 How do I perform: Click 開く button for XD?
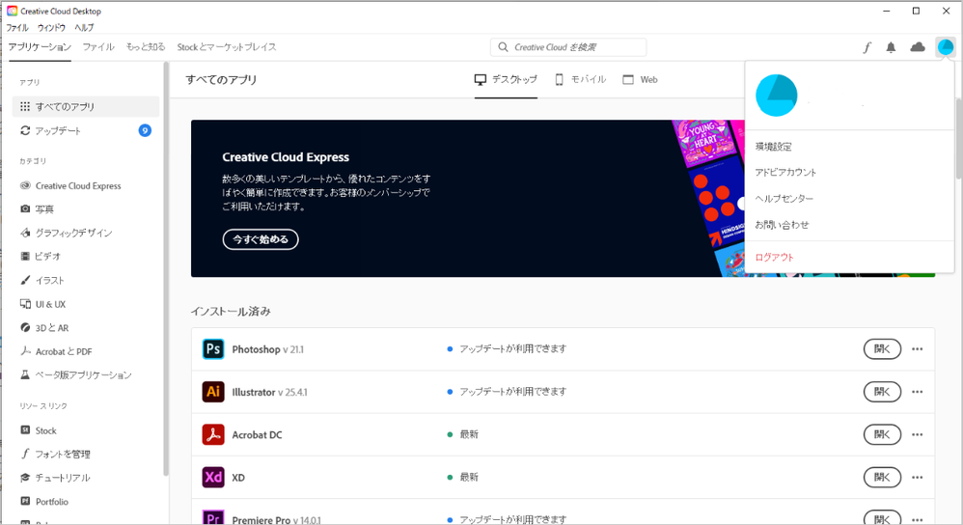click(882, 477)
